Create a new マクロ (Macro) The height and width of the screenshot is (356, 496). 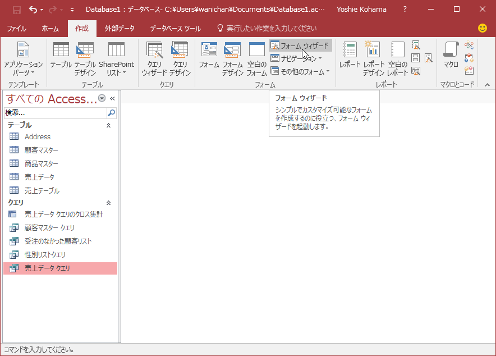click(x=451, y=55)
